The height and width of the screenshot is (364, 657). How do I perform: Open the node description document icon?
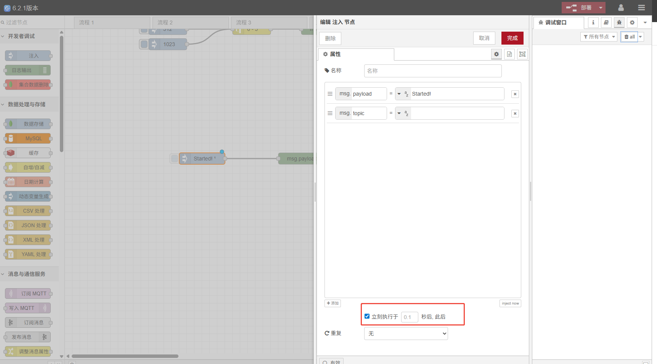point(509,54)
